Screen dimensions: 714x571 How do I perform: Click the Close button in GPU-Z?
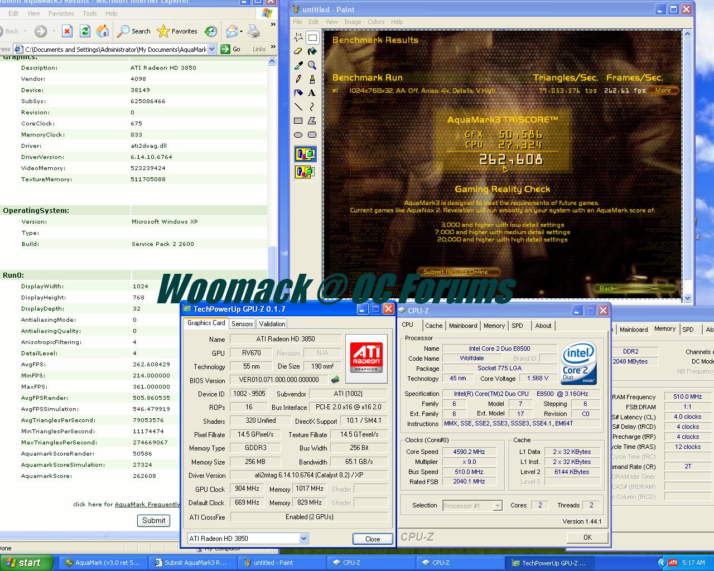tap(373, 539)
